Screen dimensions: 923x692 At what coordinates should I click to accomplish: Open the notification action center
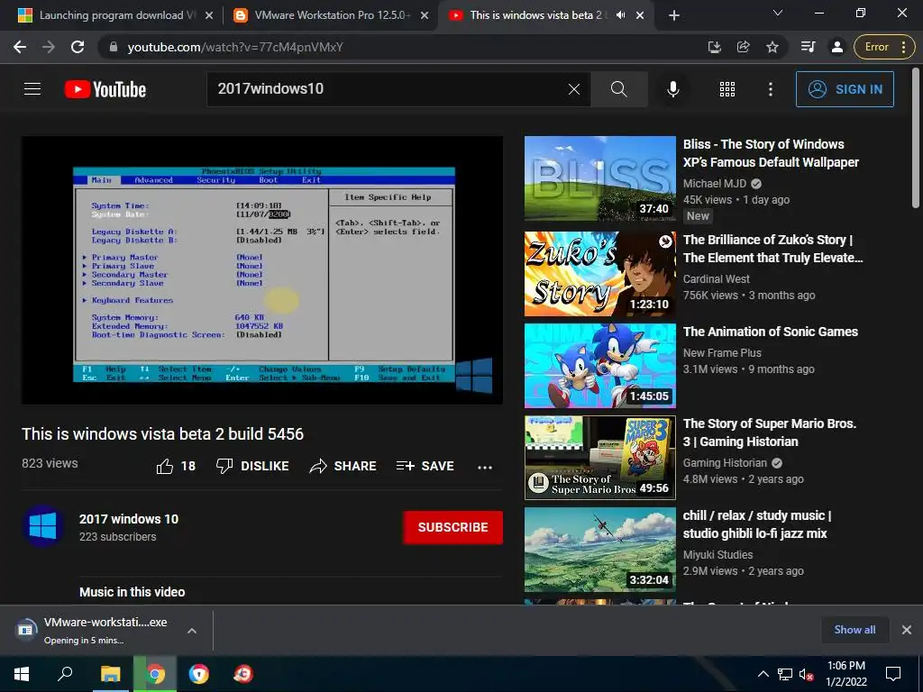(893, 674)
